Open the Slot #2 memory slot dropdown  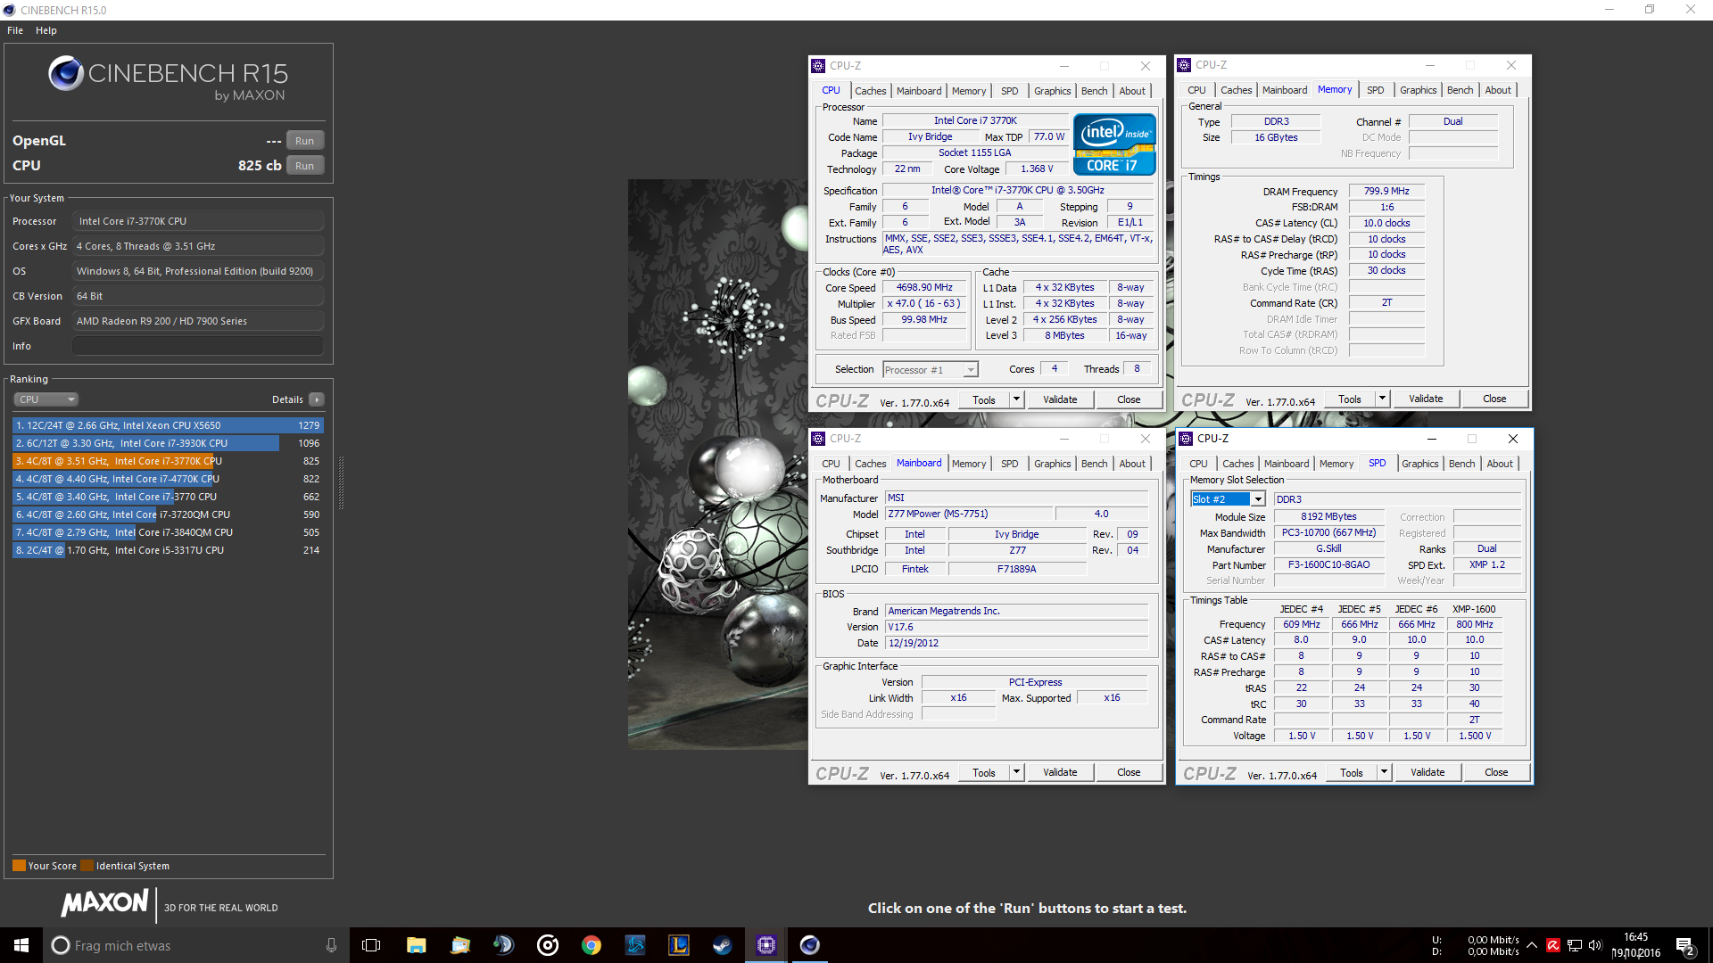[1228, 499]
